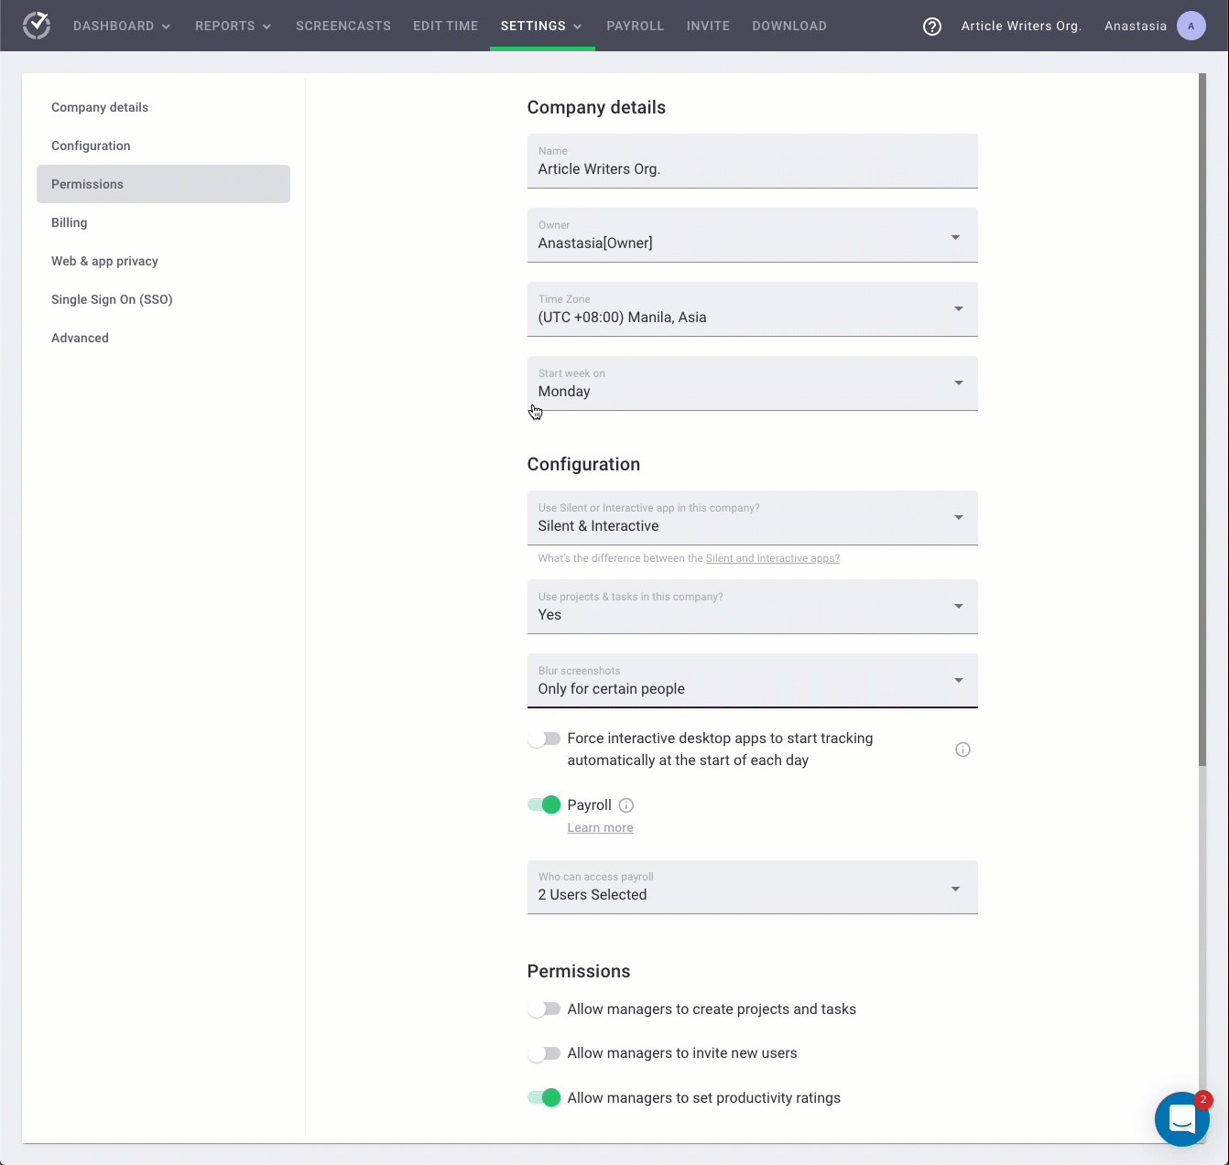Open the Start week on dropdown
Screen dimensions: 1229x1165
click(x=752, y=383)
